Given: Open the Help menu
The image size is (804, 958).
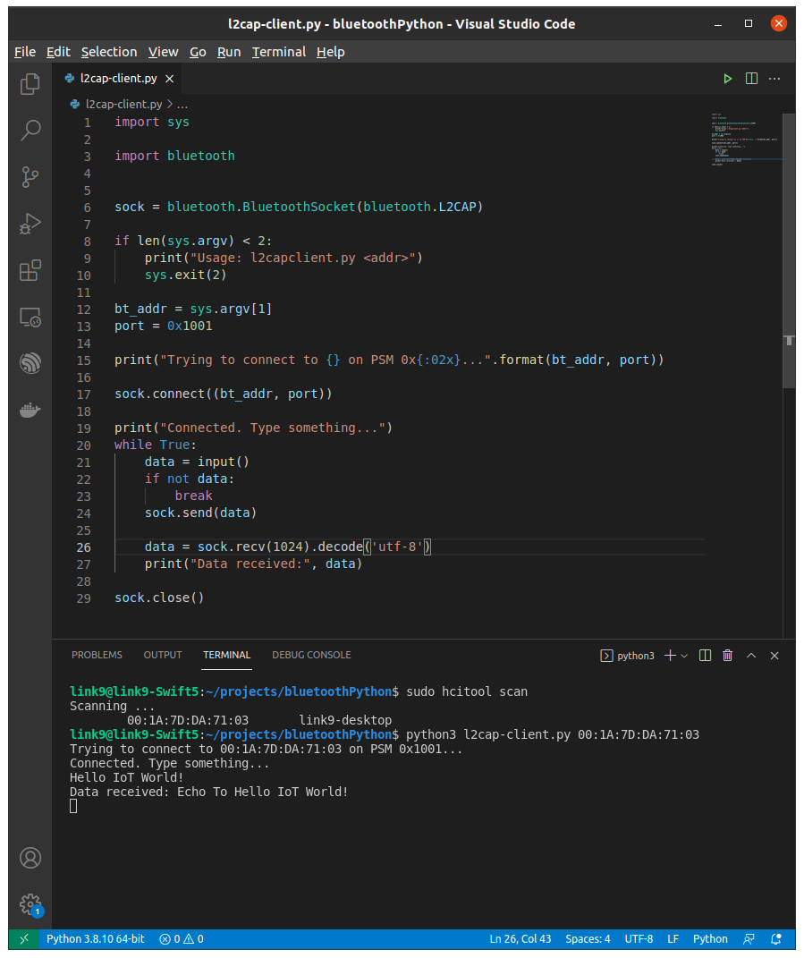Looking at the screenshot, I should click(331, 52).
